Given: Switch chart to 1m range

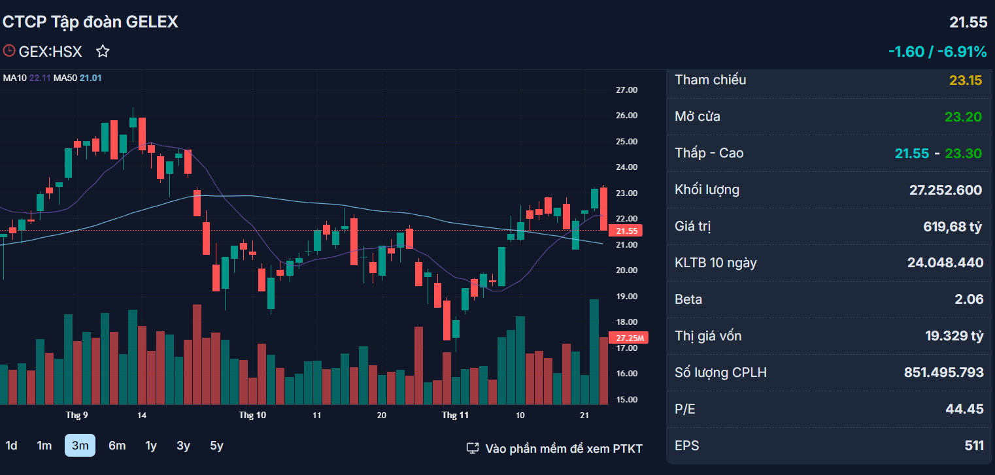Looking at the screenshot, I should [44, 446].
